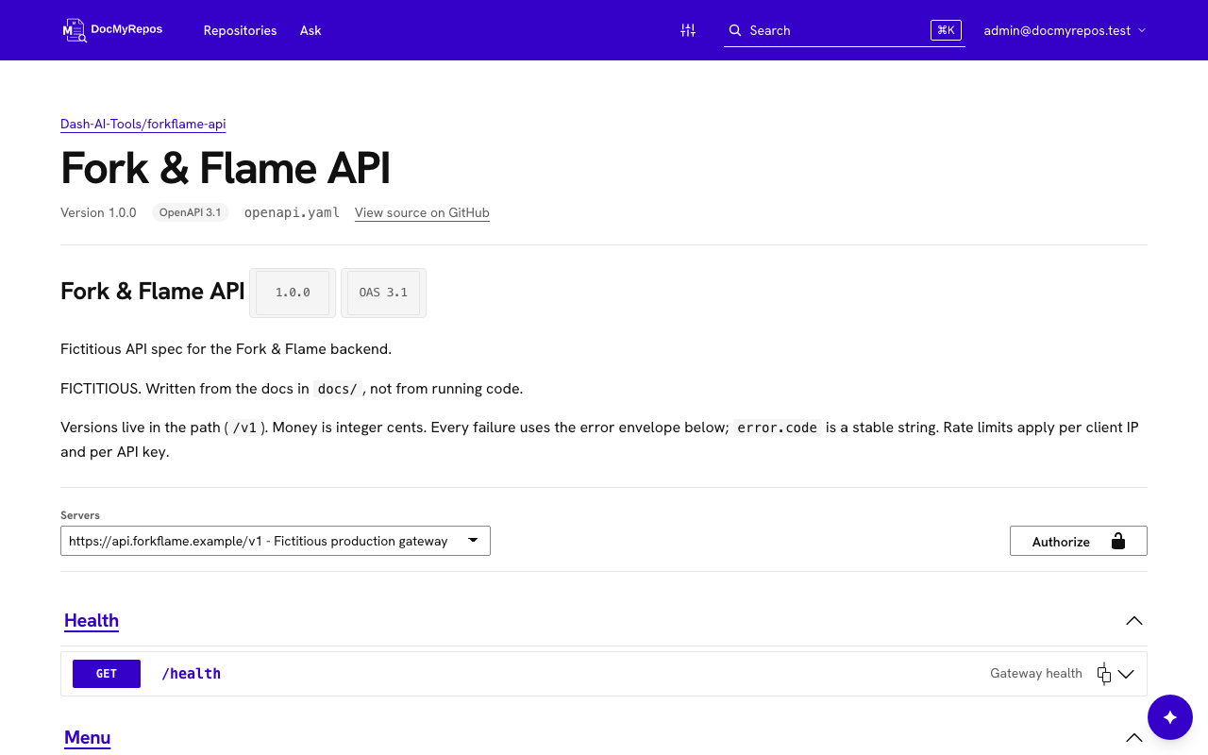This screenshot has width=1208, height=755.
Task: Collapse the Health section chevron
Action: [1134, 620]
